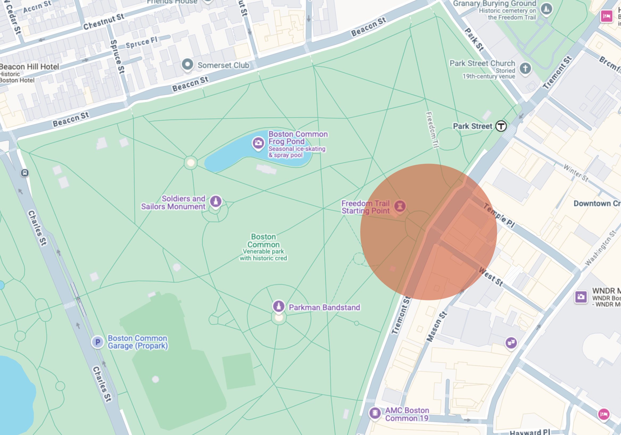This screenshot has width=621, height=435.
Task: Select the Boston Common Garage parking icon
Action: pos(98,342)
